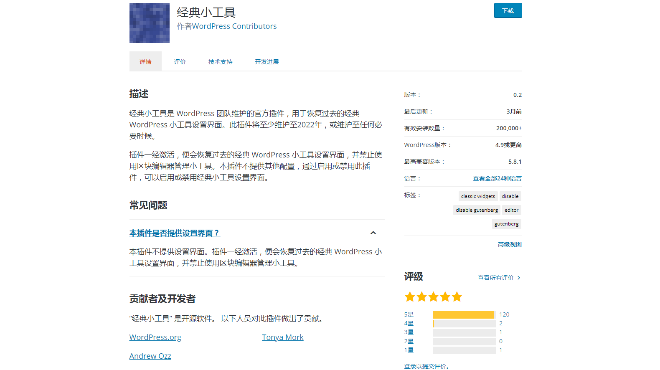
Task: Select the 详情 tab
Action: 145,61
